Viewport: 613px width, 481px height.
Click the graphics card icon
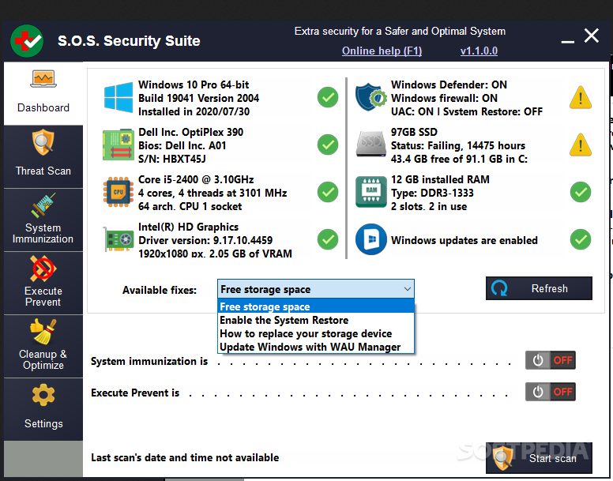coord(118,239)
